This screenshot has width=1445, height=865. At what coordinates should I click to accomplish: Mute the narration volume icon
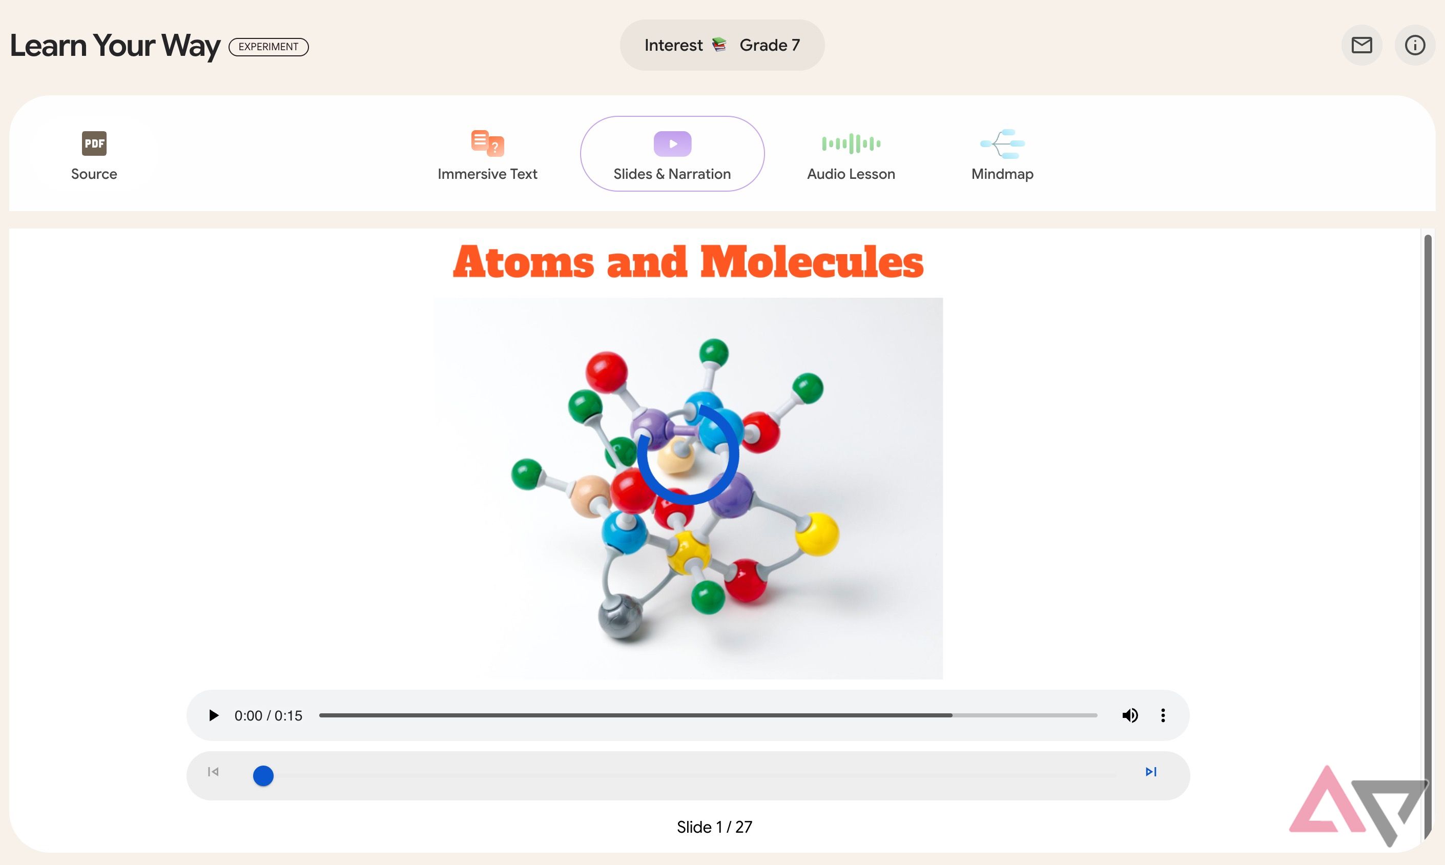pyautogui.click(x=1130, y=715)
